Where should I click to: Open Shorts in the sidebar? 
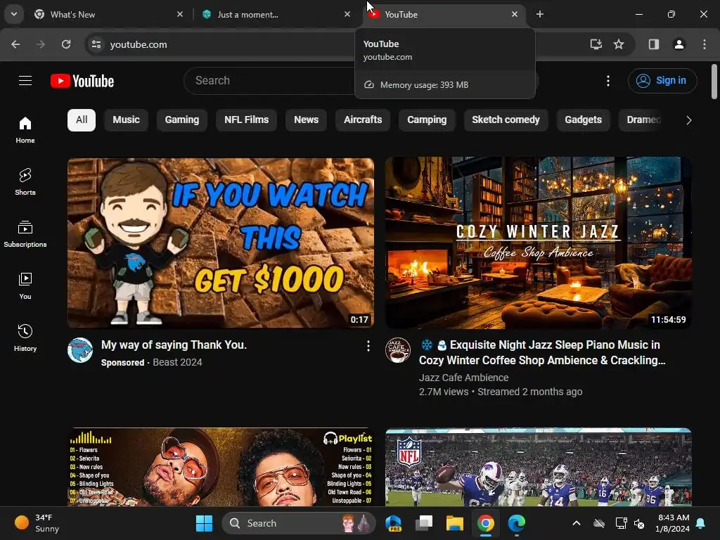25,182
